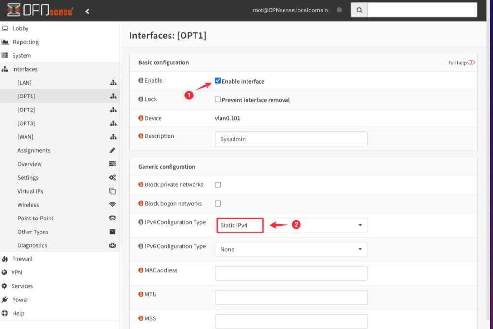Click the clone icon beside Virtual IPs
The image size is (493, 329).
click(112, 191)
